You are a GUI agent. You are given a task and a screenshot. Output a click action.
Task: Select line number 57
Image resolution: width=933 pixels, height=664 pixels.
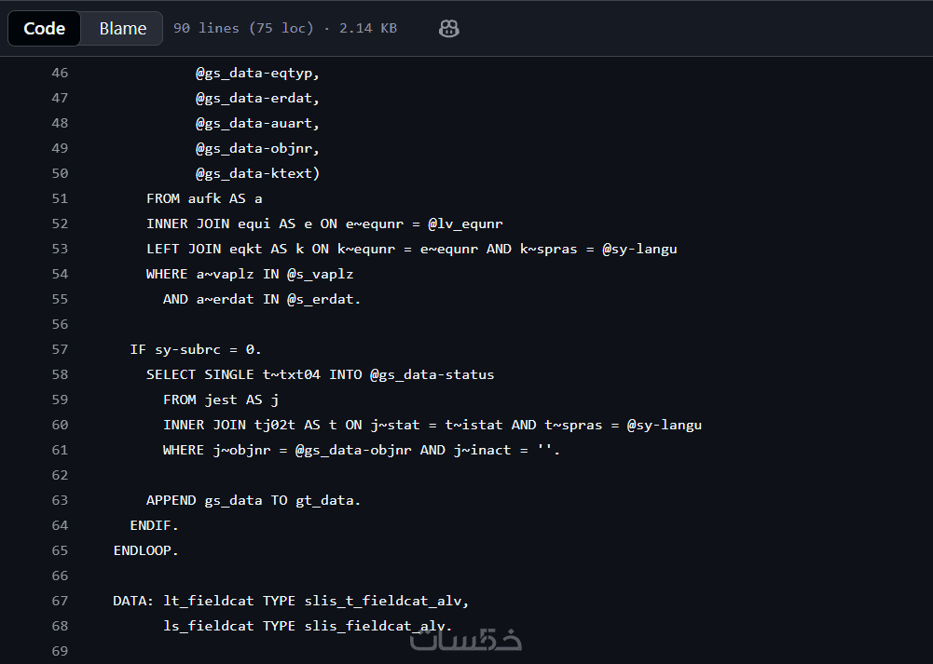pos(60,349)
